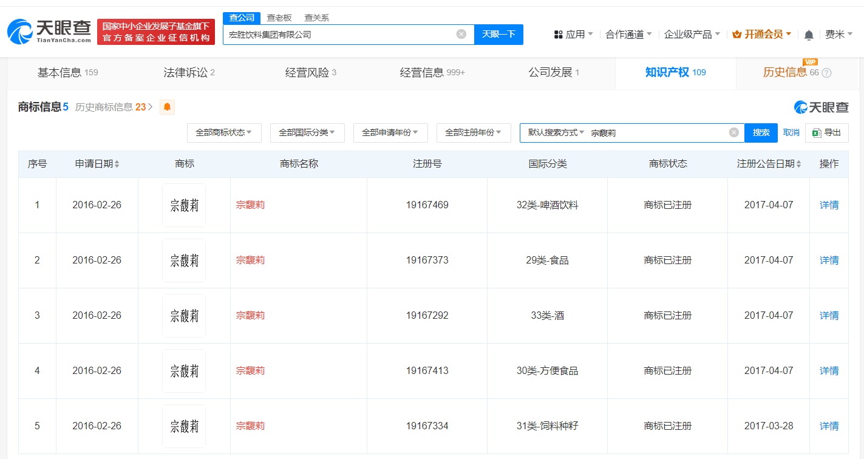Sort by 注册公告日期 column arrows
This screenshot has width=864, height=459.
pos(798,164)
